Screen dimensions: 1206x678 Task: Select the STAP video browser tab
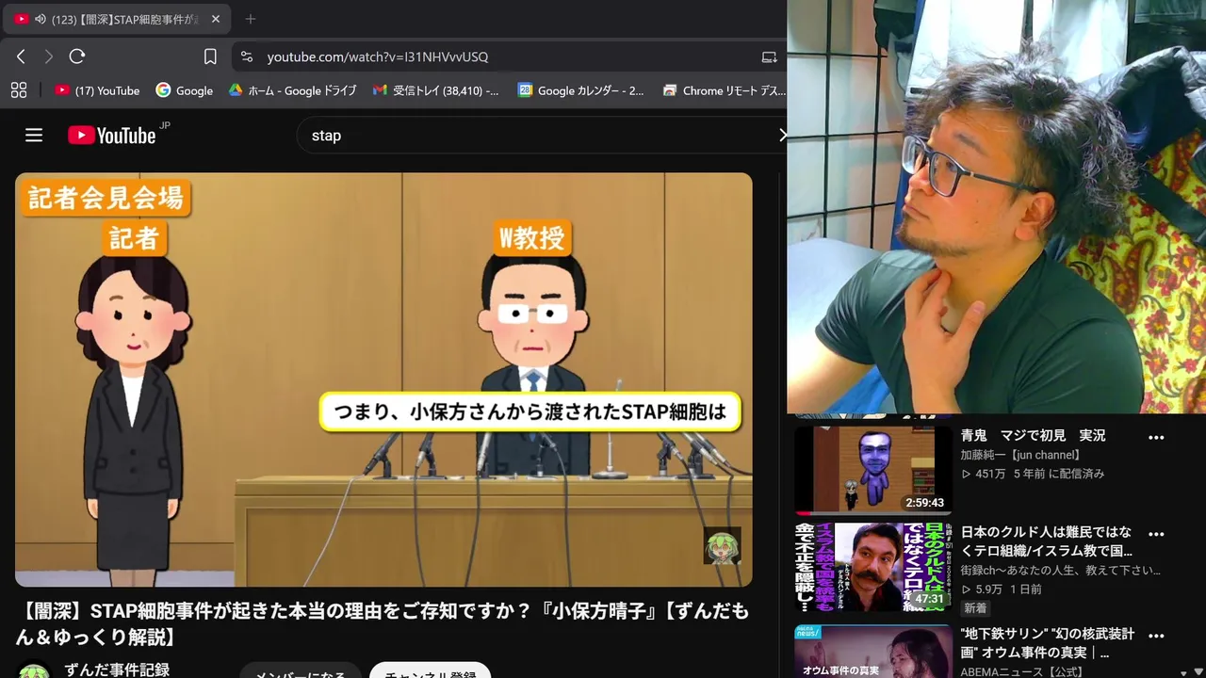coord(115,19)
